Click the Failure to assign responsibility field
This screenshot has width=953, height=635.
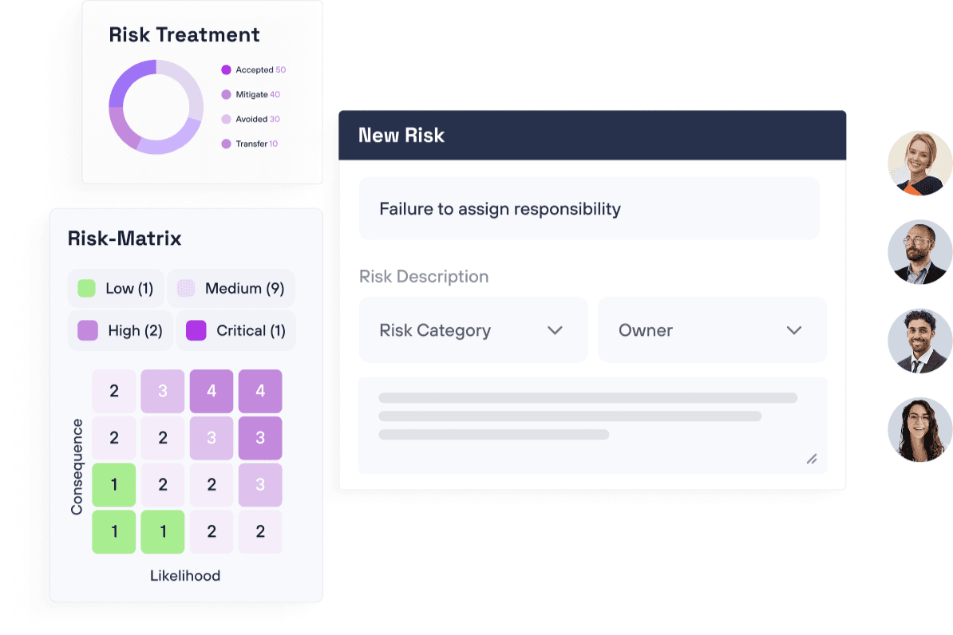(590, 208)
